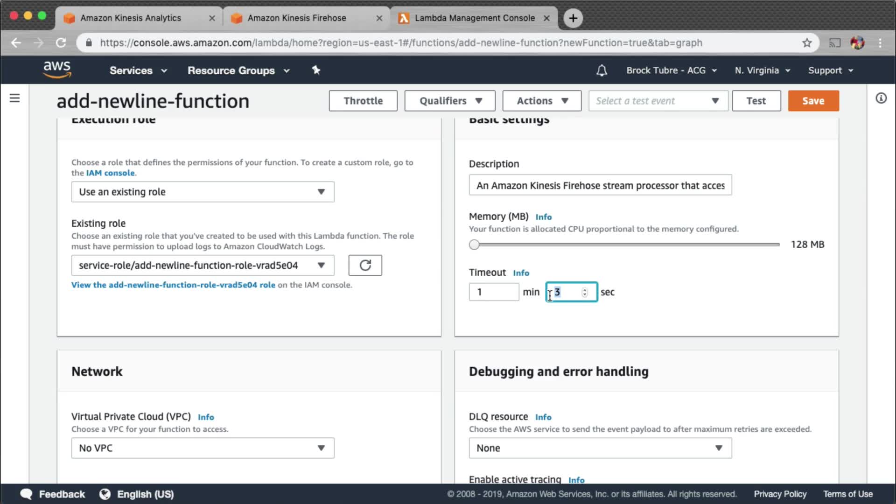The image size is (896, 504).
Task: Open the Services menu
Action: [x=138, y=70]
